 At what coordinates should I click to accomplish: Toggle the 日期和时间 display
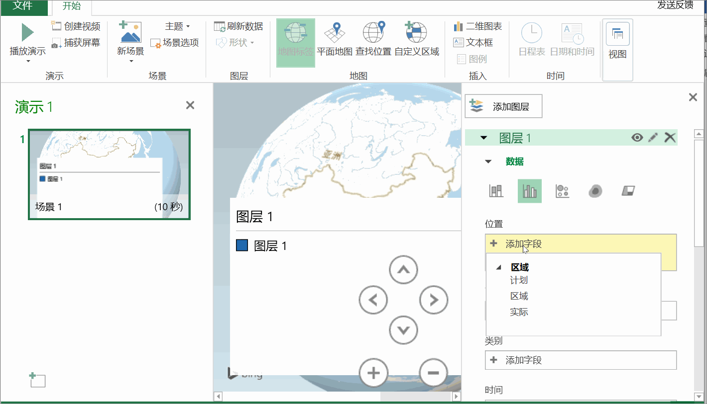click(572, 40)
